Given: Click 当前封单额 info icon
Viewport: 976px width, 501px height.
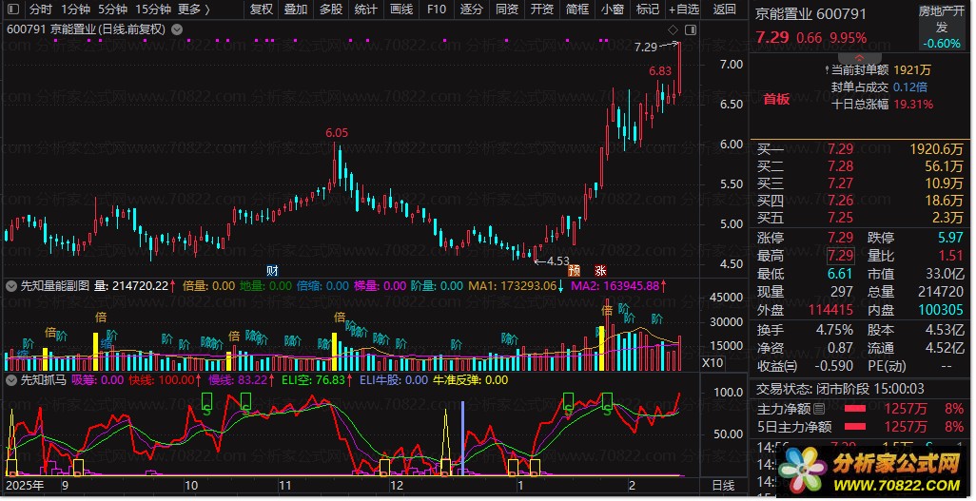Looking at the screenshot, I should pos(827,69).
